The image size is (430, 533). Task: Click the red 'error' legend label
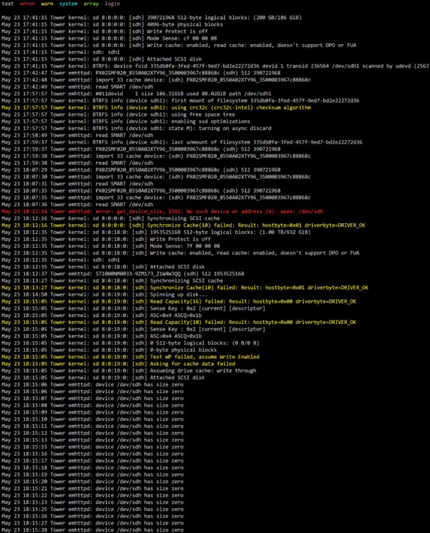(x=27, y=4)
